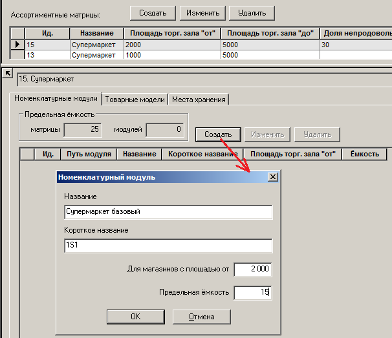Click Название header in modules table

[139, 154]
